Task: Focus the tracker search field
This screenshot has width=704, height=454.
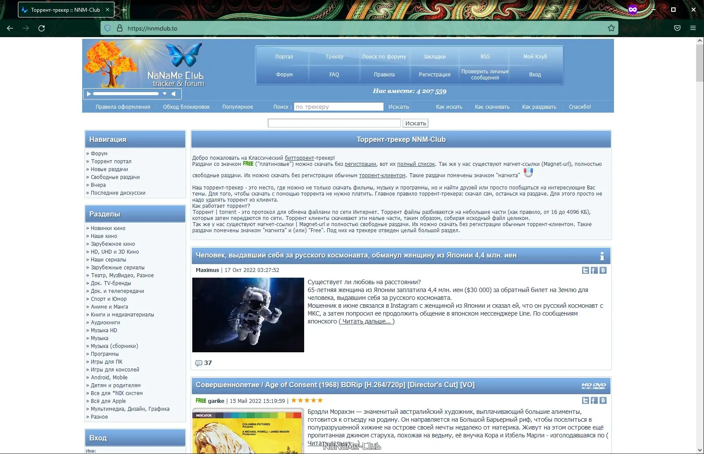Action: click(339, 107)
